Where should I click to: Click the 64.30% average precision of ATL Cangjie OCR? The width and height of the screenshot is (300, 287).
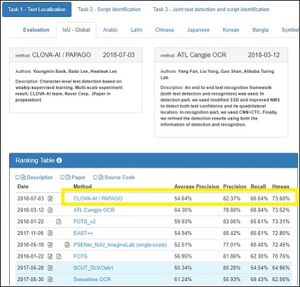coord(183,210)
